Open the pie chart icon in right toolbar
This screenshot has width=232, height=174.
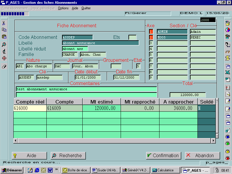click(x=228, y=30)
